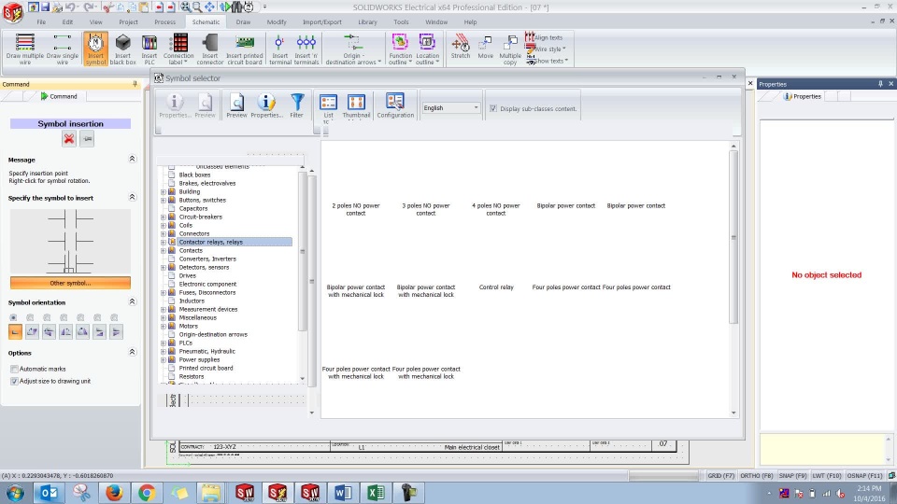Screen dimensions: 897x504
Task: Select 3 poles NO power contact
Action: pos(426,209)
